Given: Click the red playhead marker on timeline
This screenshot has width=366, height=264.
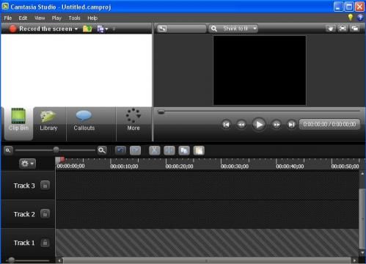Looking at the screenshot, I should point(62,160).
